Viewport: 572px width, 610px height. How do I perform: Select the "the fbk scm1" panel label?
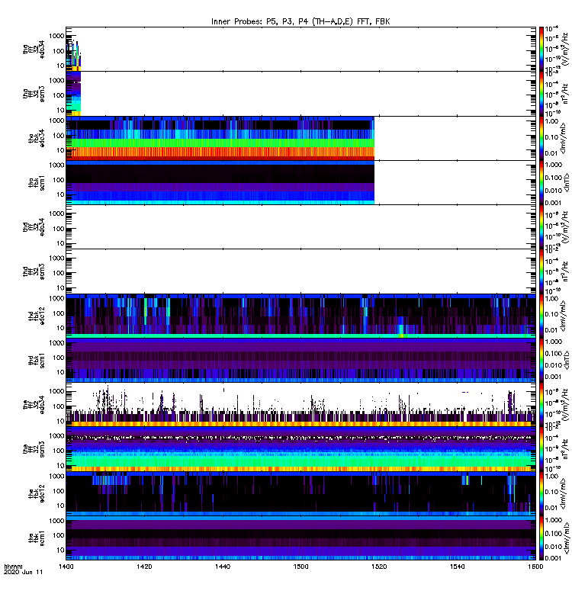[x=37, y=538]
